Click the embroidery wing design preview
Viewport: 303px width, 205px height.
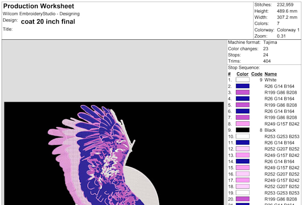114,153
